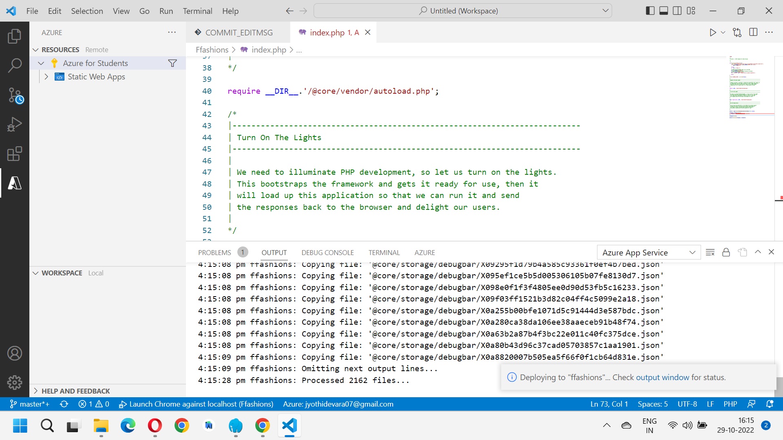Open the Source Control view
783x440 pixels.
pyautogui.click(x=15, y=95)
